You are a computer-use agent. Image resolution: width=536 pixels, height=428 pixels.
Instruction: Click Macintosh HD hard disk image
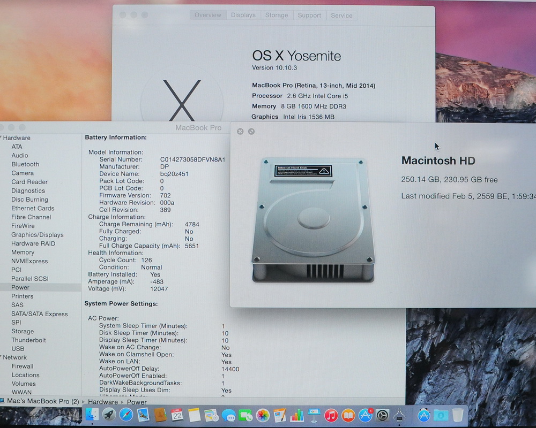coord(314,220)
